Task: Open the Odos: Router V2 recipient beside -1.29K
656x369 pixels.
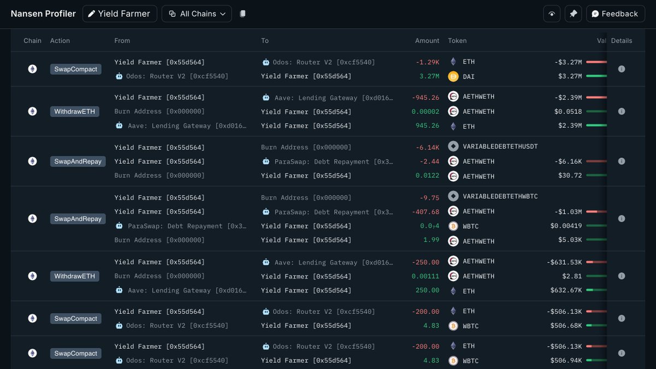Action: (319, 62)
